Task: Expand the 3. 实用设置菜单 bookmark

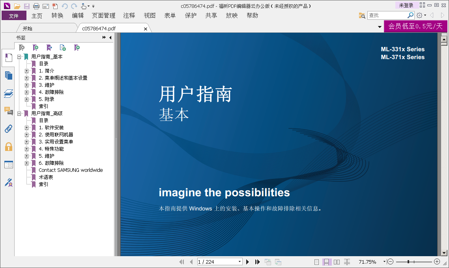Action: coord(26,142)
